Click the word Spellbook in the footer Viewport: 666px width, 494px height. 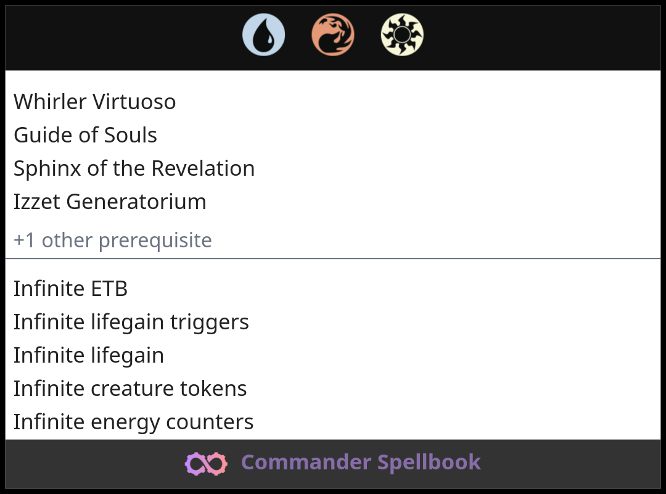click(x=429, y=463)
